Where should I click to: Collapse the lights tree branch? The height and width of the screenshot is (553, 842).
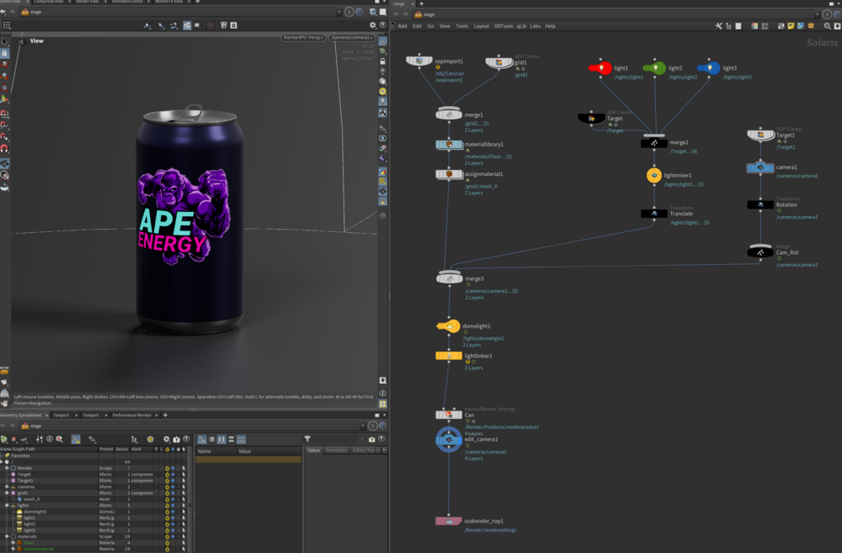click(7, 506)
